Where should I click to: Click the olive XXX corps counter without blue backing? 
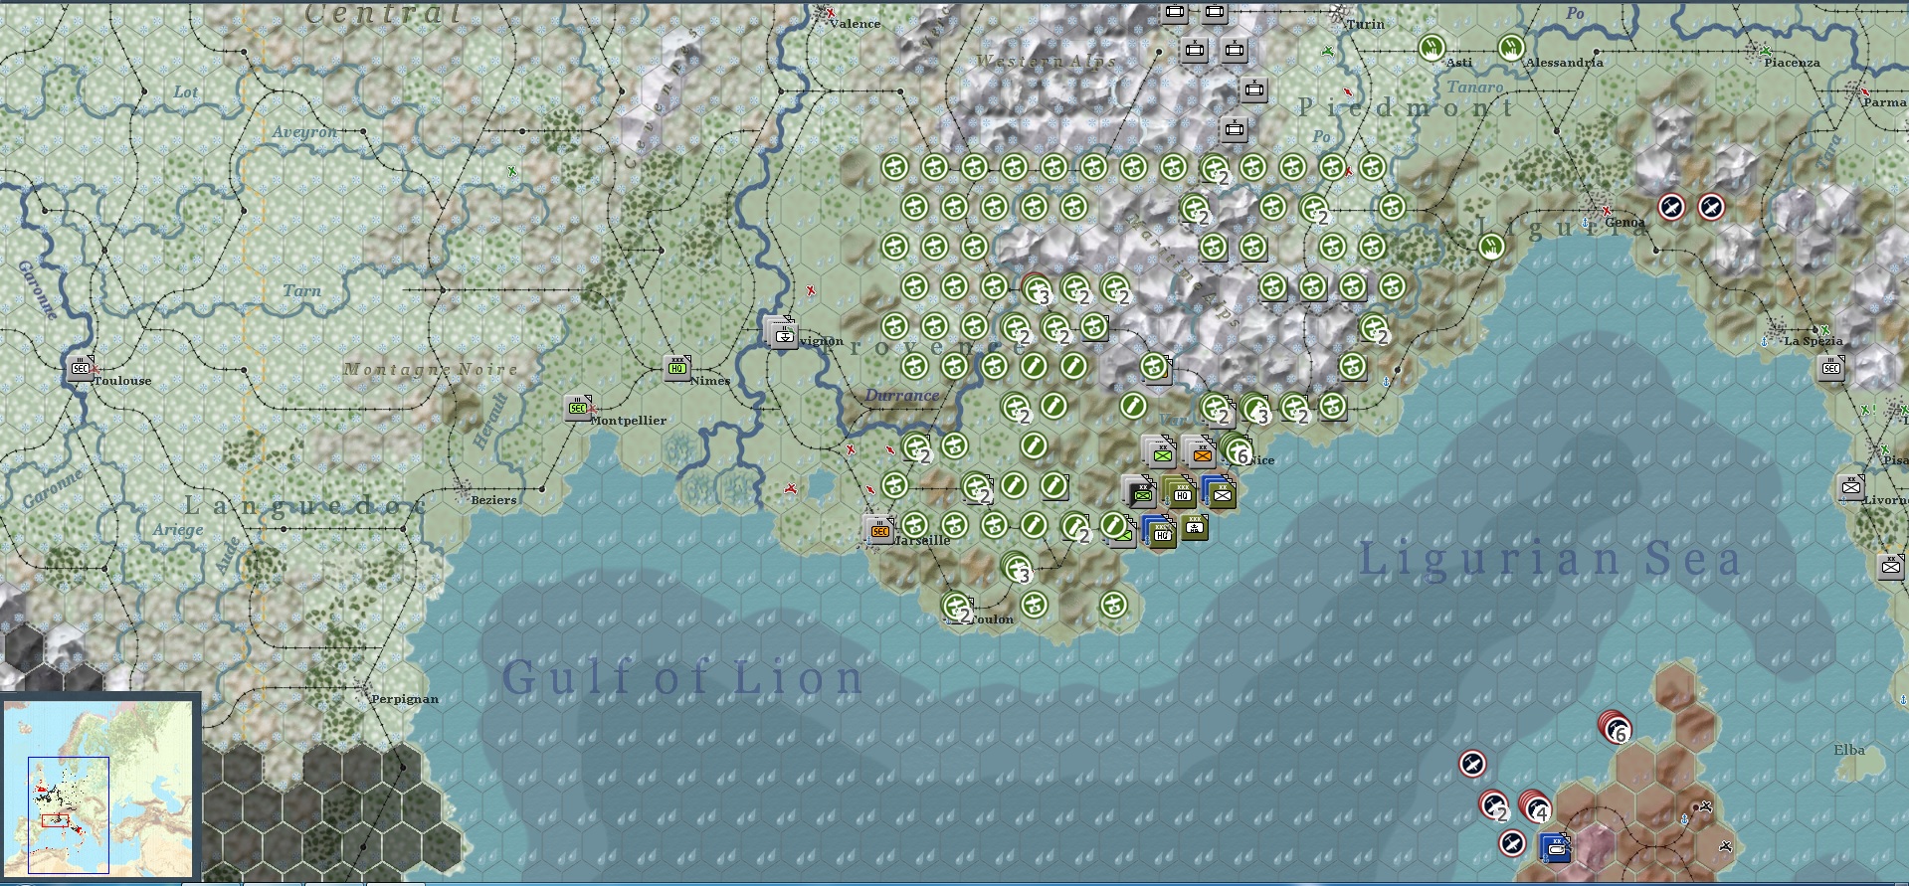1195,528
